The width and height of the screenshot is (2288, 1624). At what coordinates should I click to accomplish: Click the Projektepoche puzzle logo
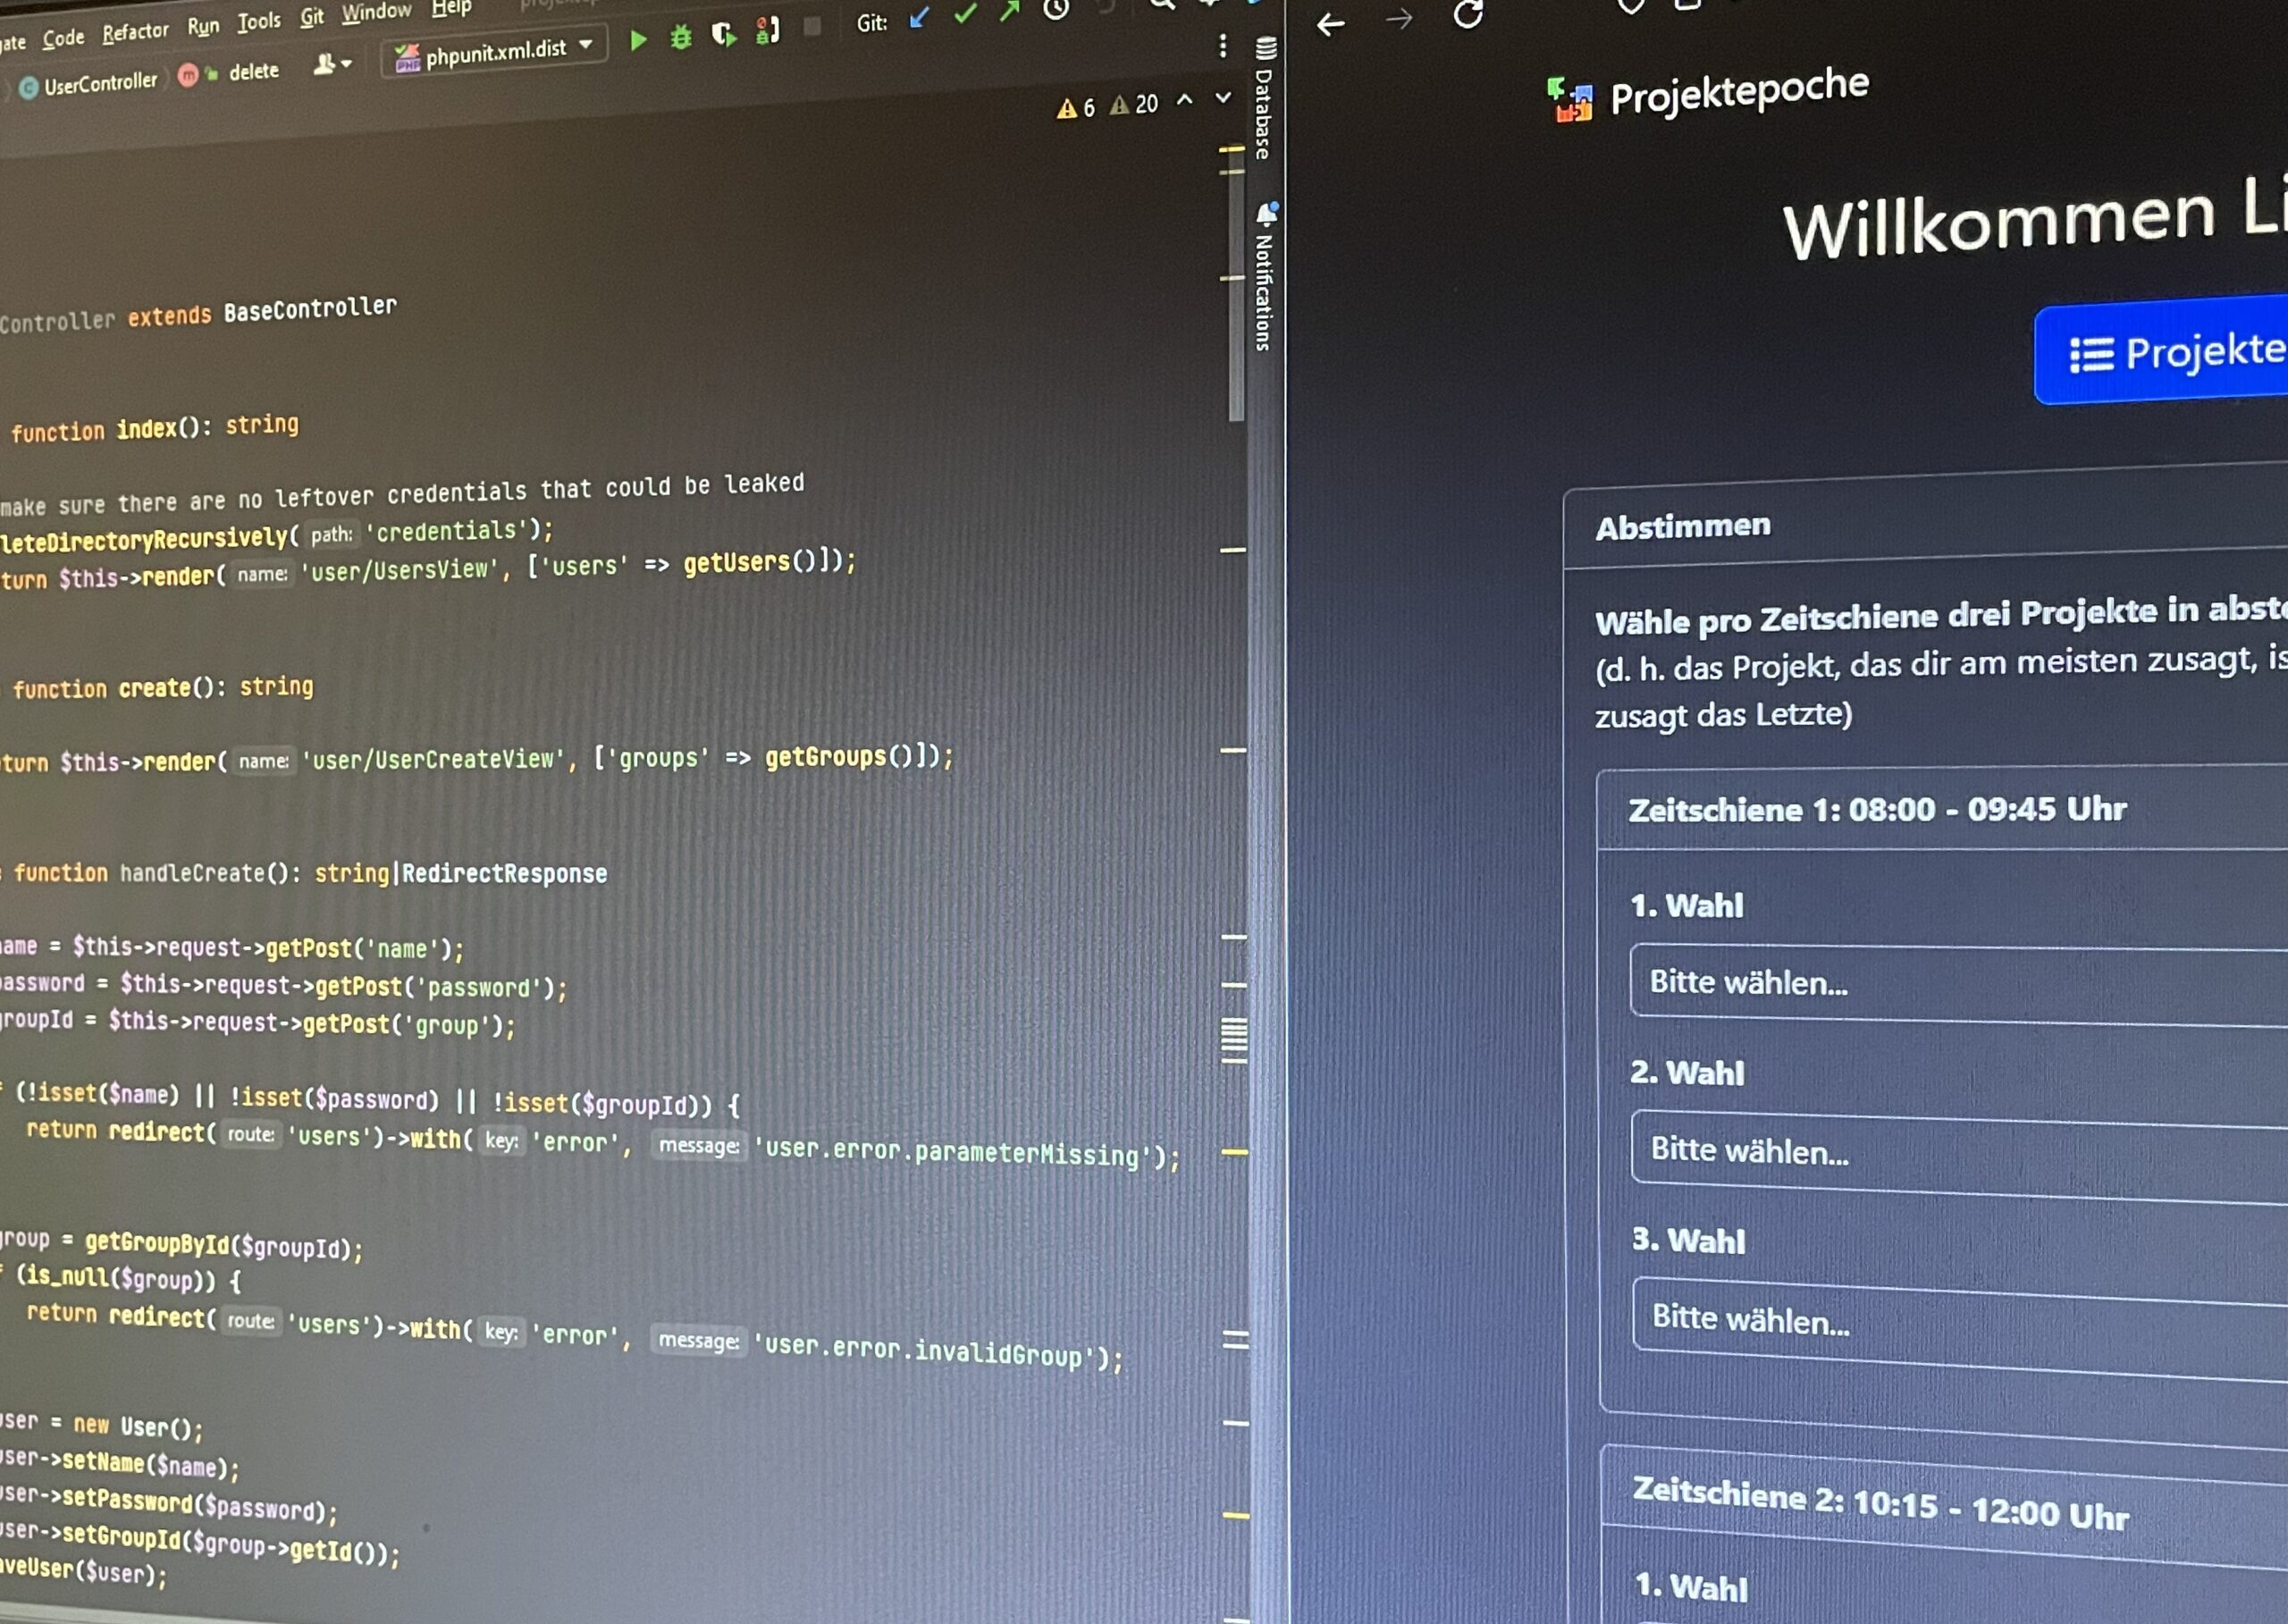[x=1570, y=100]
